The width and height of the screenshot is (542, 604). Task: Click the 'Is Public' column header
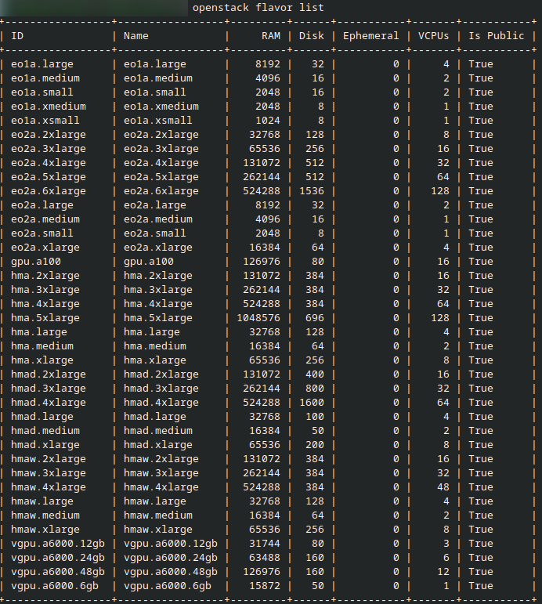click(x=496, y=36)
